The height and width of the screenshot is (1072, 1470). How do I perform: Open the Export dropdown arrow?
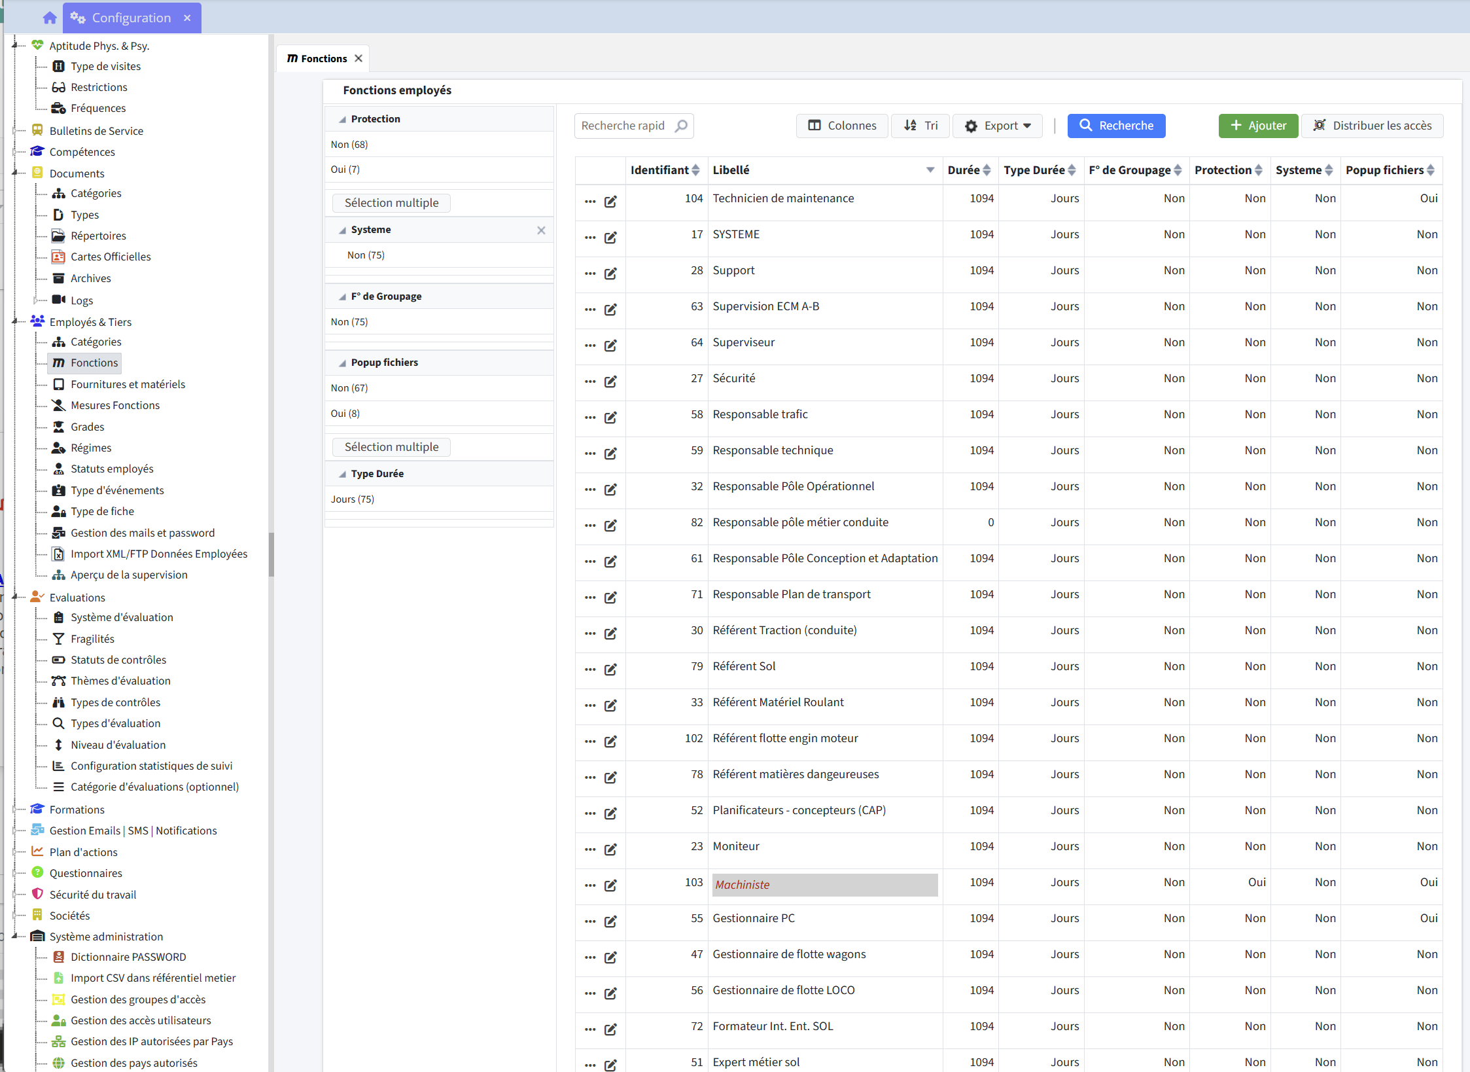[1028, 126]
